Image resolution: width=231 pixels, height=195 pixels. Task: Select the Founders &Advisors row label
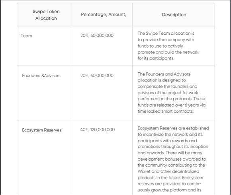pos(41,76)
